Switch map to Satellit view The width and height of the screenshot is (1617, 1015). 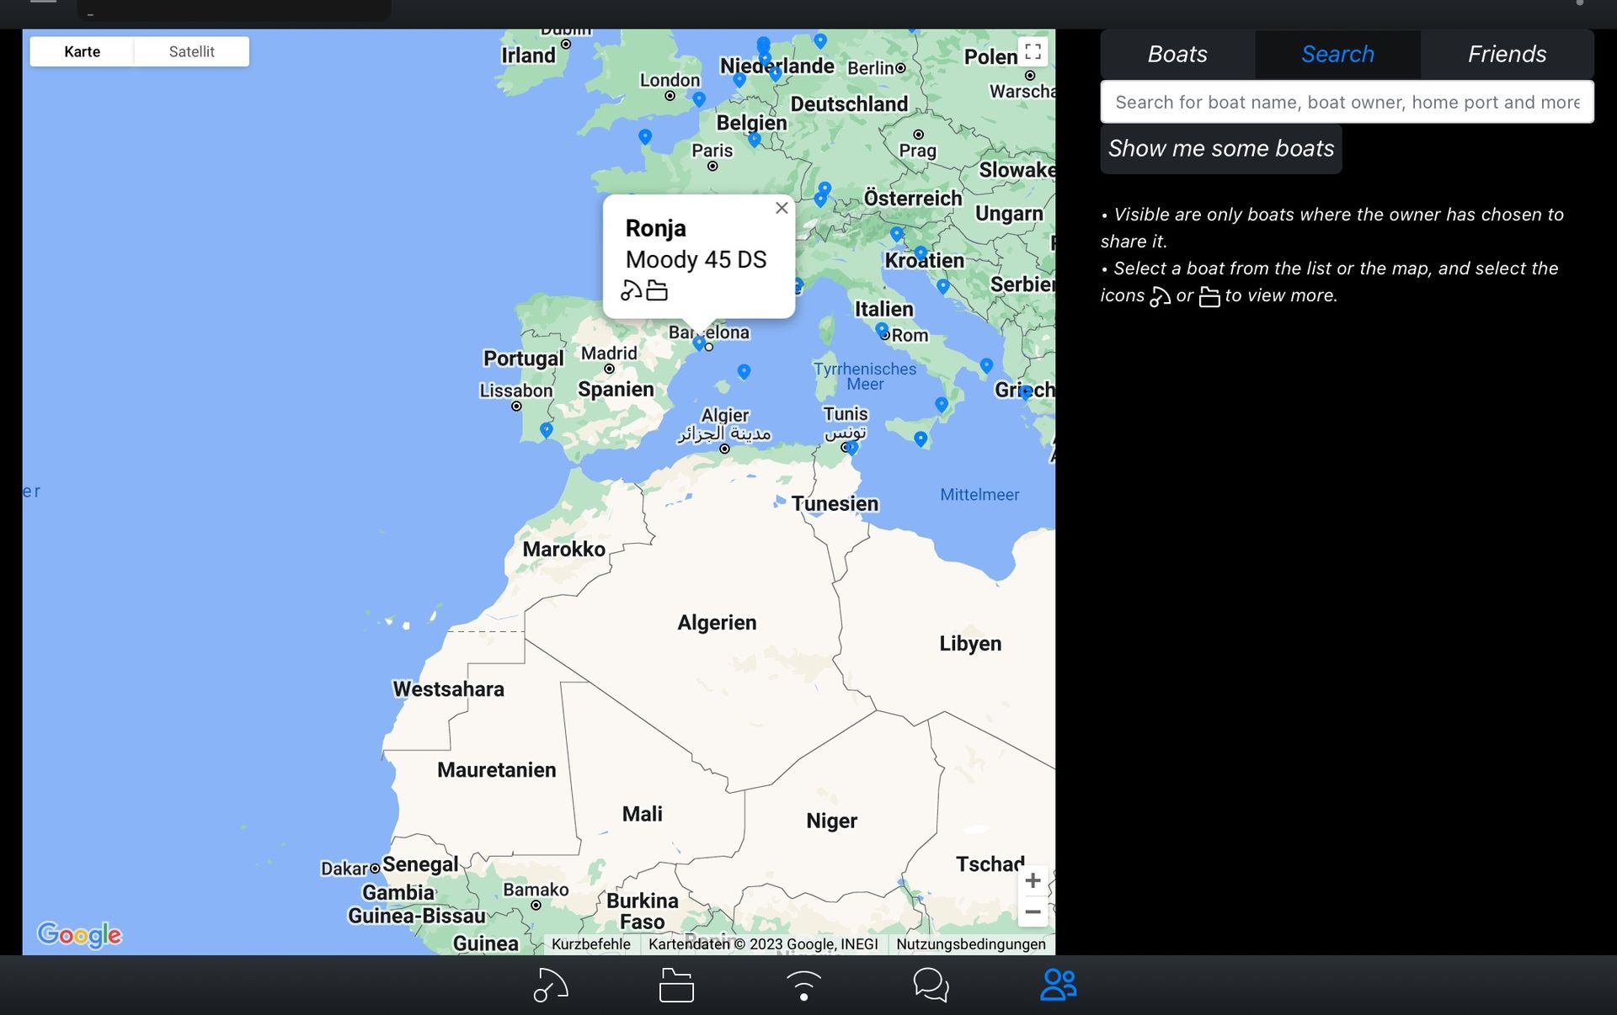pos(191,51)
